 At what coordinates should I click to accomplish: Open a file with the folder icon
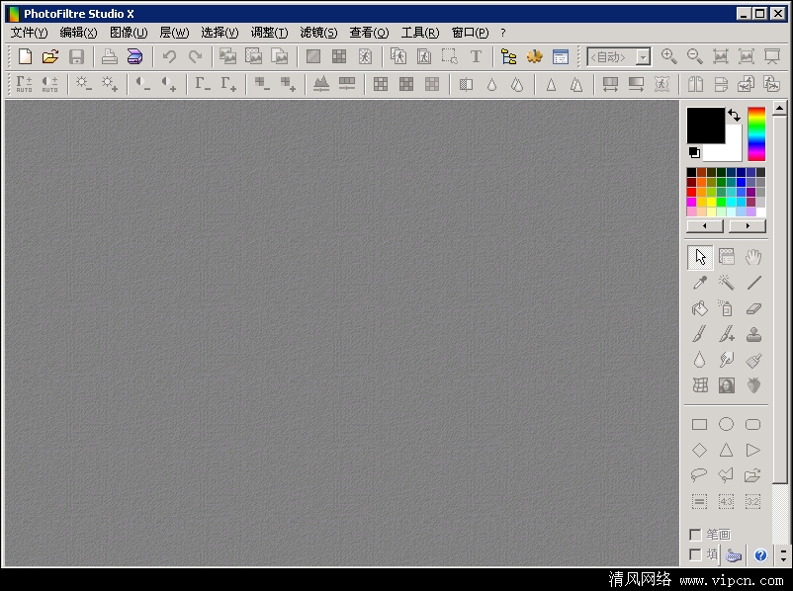(50, 56)
